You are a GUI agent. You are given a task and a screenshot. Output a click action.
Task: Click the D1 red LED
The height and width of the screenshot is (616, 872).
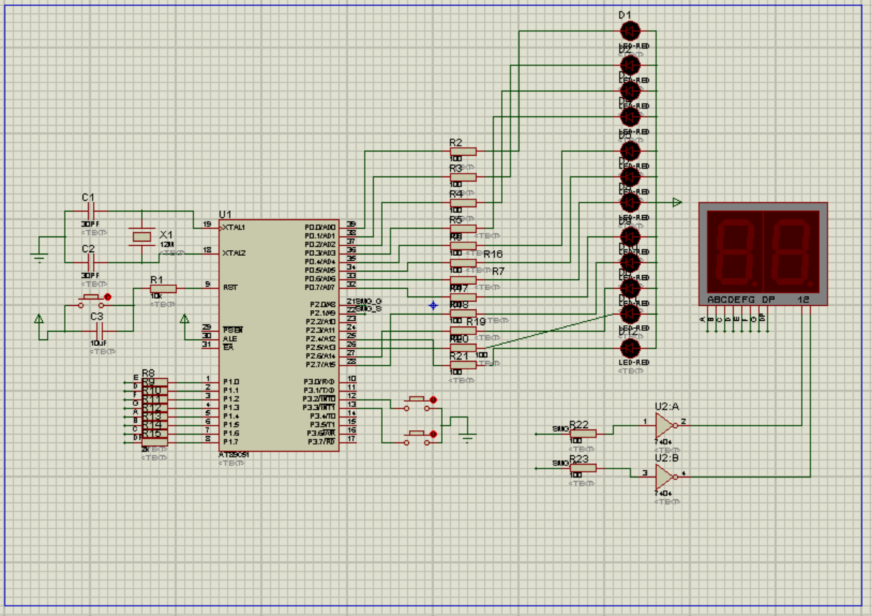point(630,31)
